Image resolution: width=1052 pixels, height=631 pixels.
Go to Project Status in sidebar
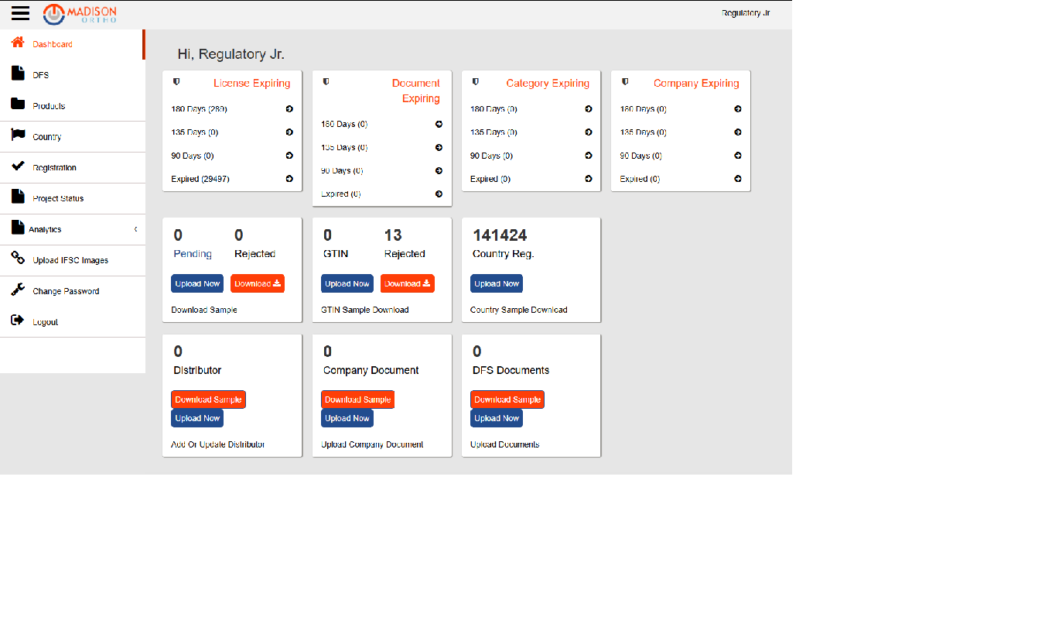click(58, 198)
